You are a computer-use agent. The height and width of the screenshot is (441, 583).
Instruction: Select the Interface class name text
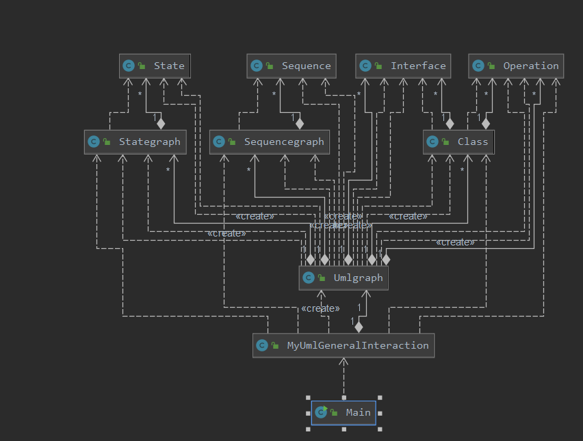pos(418,66)
